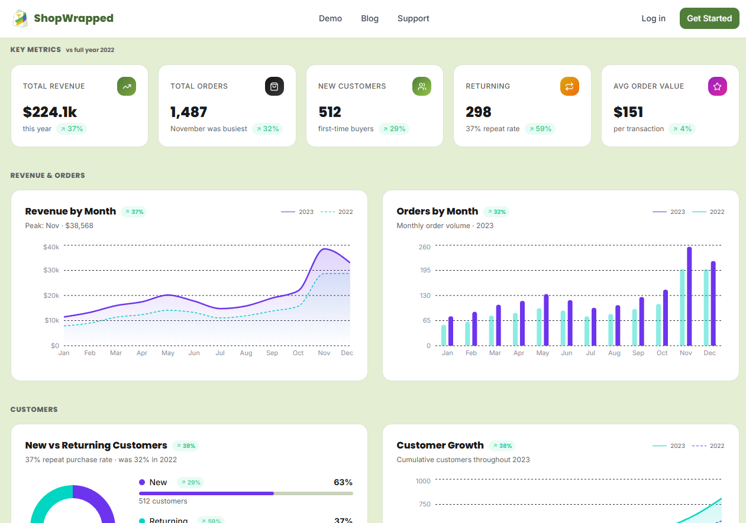
Task: Click the $224.1k total revenue value
Action: point(50,112)
